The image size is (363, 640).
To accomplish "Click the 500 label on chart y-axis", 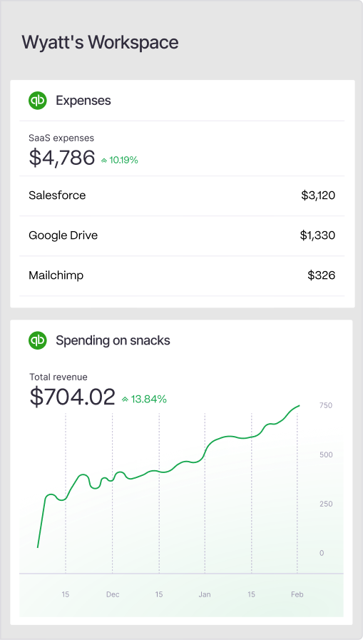I will (x=326, y=454).
